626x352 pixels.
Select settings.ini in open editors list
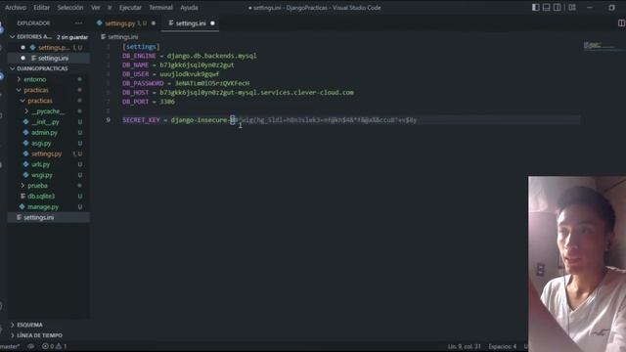tap(49, 59)
